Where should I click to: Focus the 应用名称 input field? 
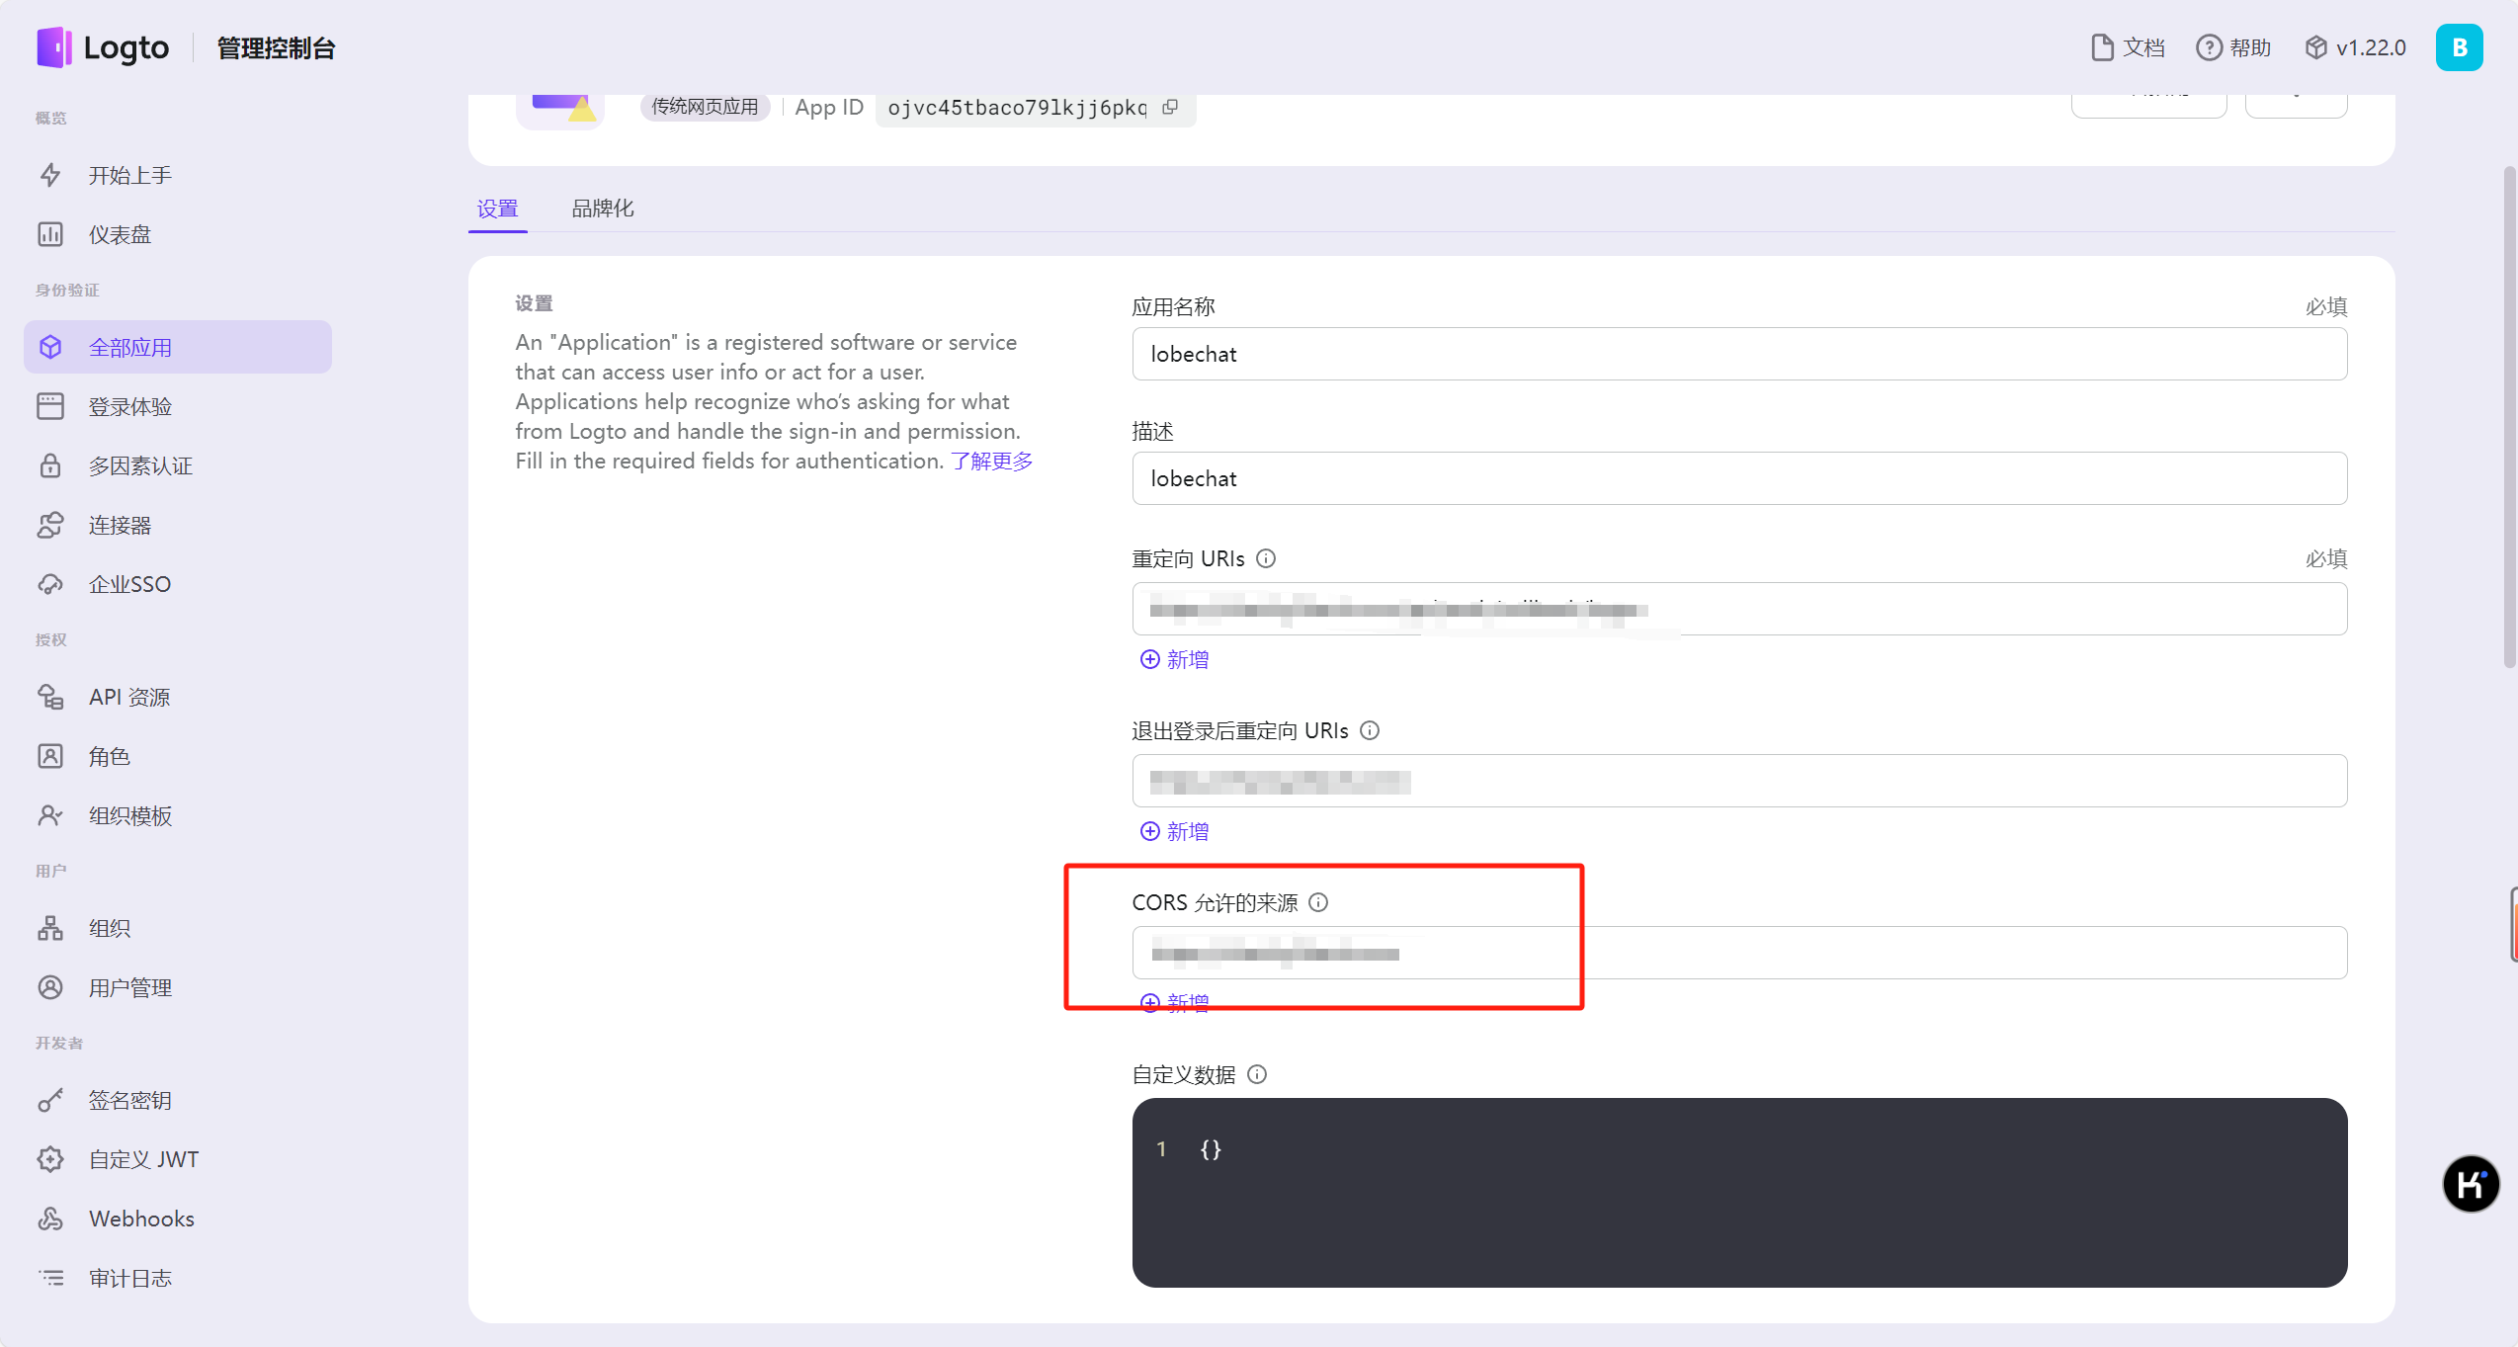pos(1739,354)
